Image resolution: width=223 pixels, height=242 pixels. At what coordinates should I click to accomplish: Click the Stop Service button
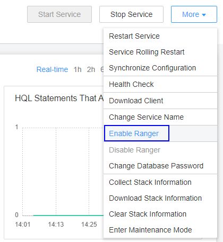click(131, 14)
